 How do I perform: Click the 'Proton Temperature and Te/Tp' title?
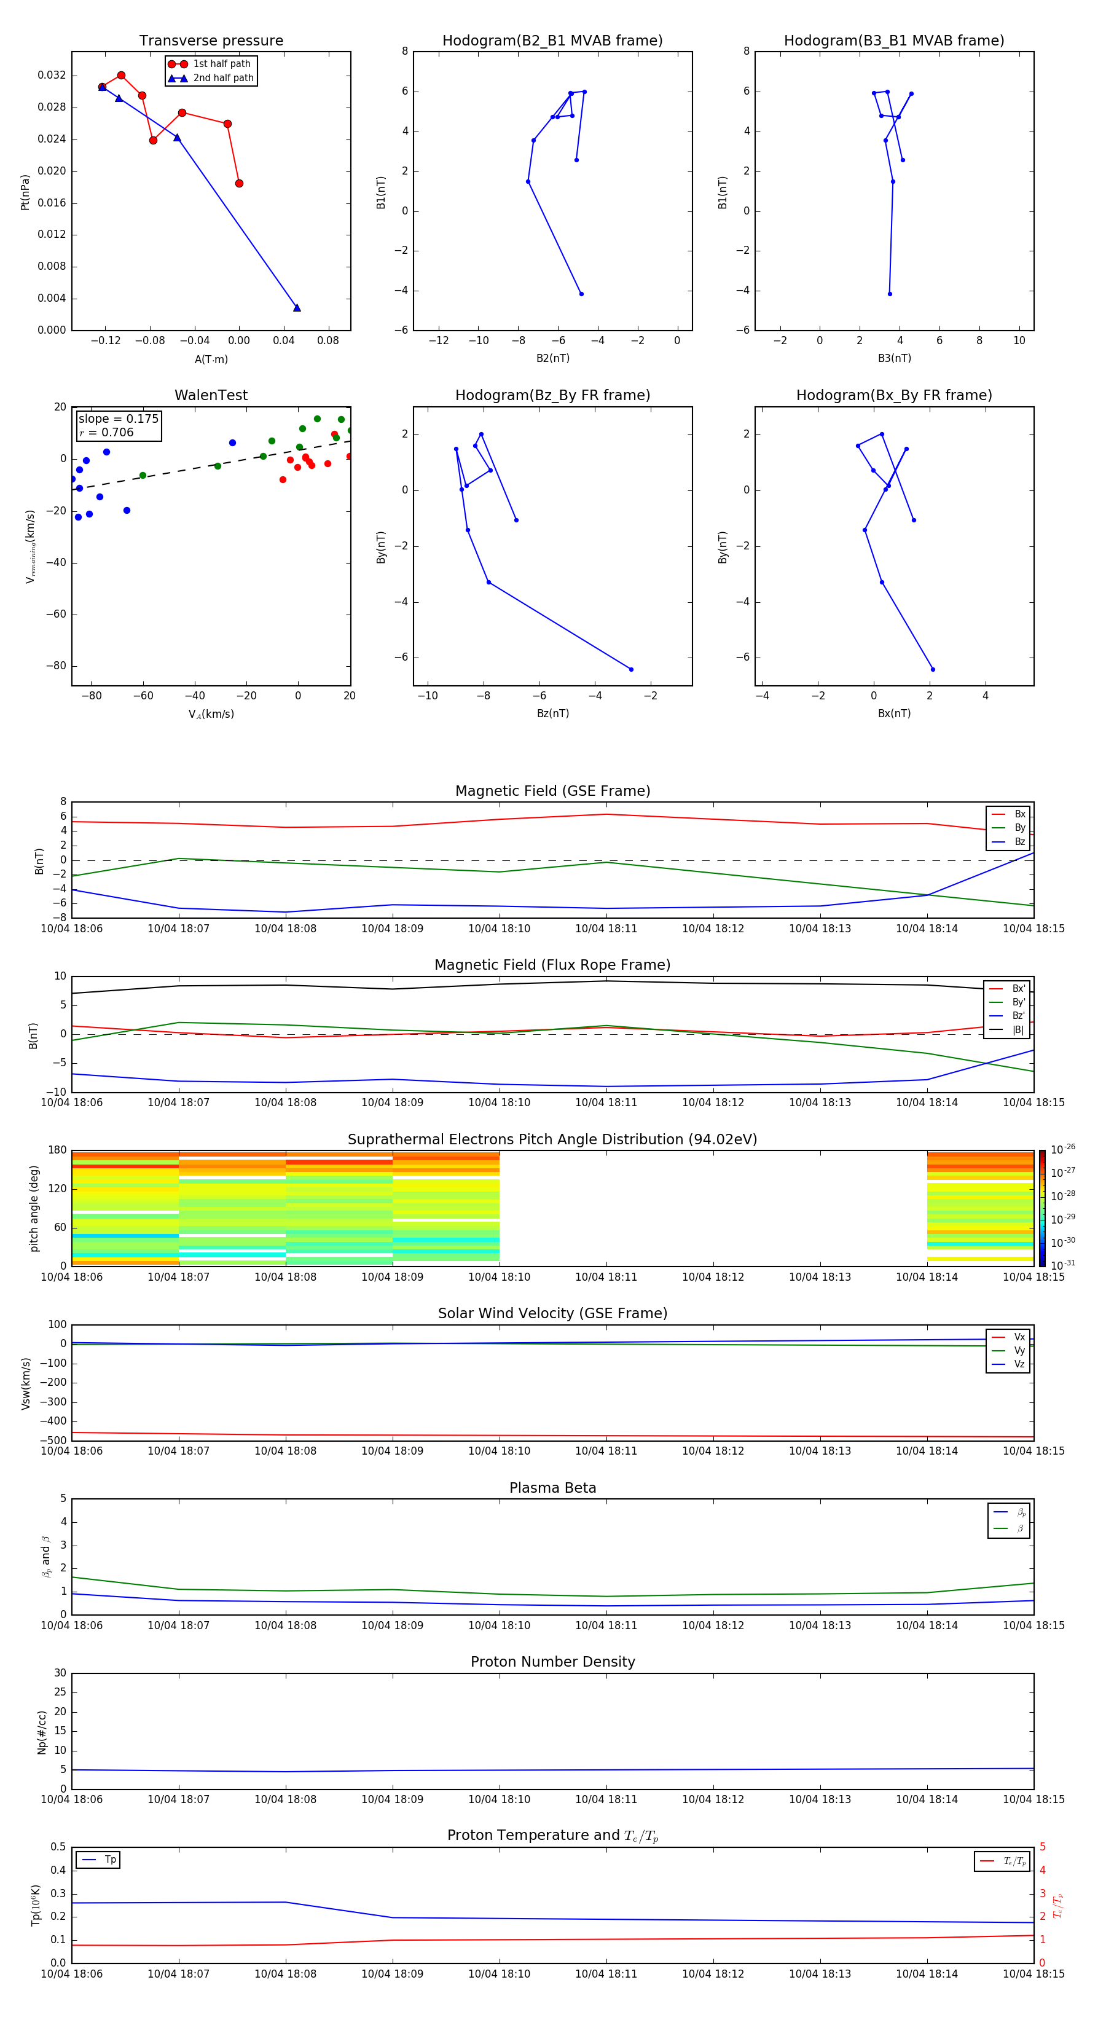552,1836
